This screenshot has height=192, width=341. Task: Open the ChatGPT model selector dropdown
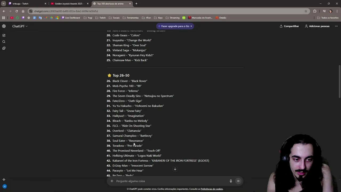tap(20, 26)
